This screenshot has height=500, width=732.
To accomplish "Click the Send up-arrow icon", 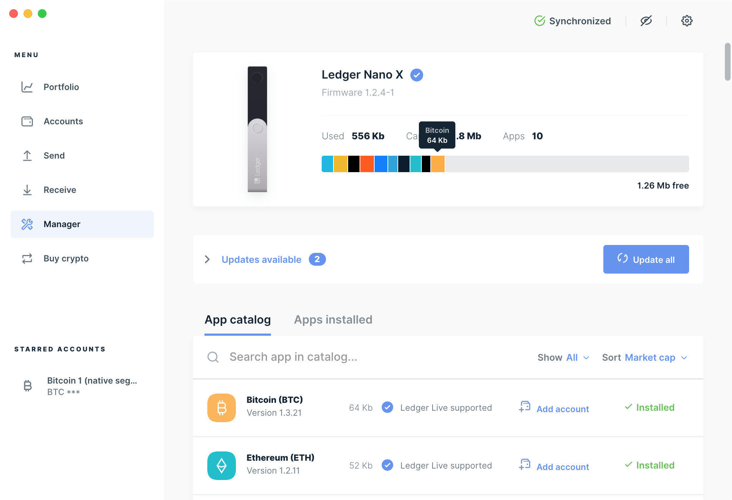I will [27, 156].
